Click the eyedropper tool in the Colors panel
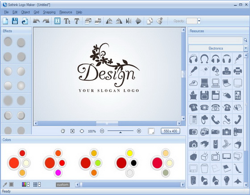Viewport: 250px width, 195px height. (x=5, y=184)
